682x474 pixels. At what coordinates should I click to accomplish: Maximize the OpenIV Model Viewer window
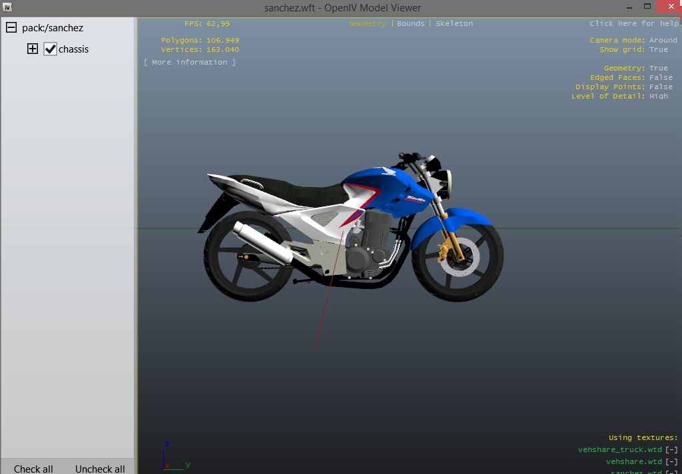click(647, 7)
